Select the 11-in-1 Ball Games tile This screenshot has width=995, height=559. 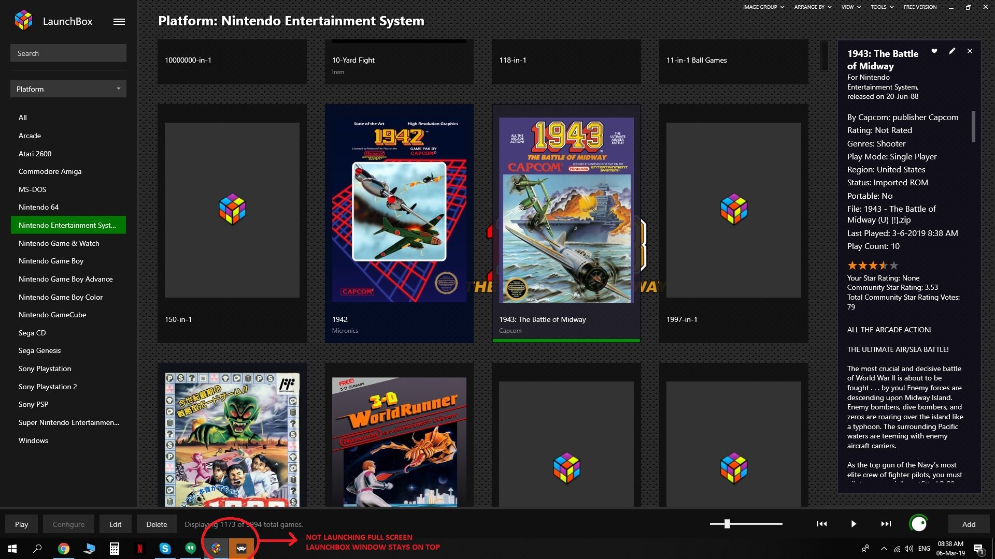[x=733, y=62]
